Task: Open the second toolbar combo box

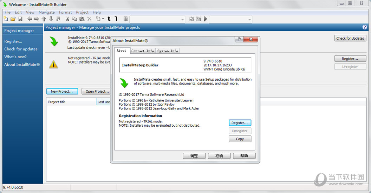Action: 230,19
